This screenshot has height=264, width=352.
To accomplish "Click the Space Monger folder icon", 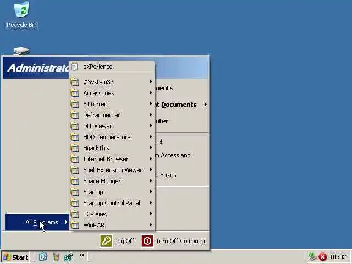I will click(75, 181).
